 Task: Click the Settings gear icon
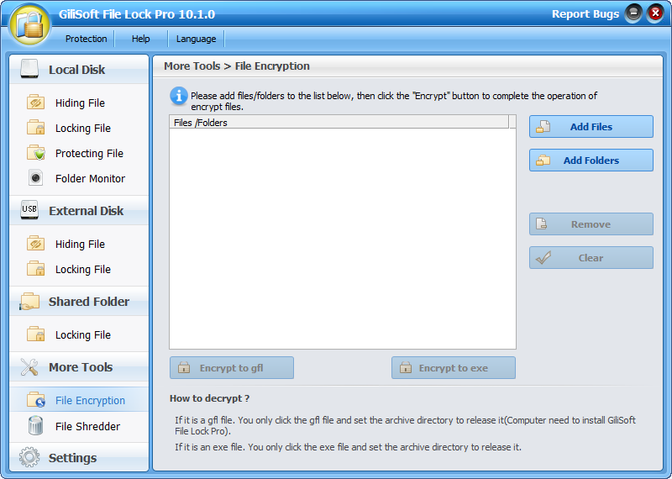pos(29,457)
